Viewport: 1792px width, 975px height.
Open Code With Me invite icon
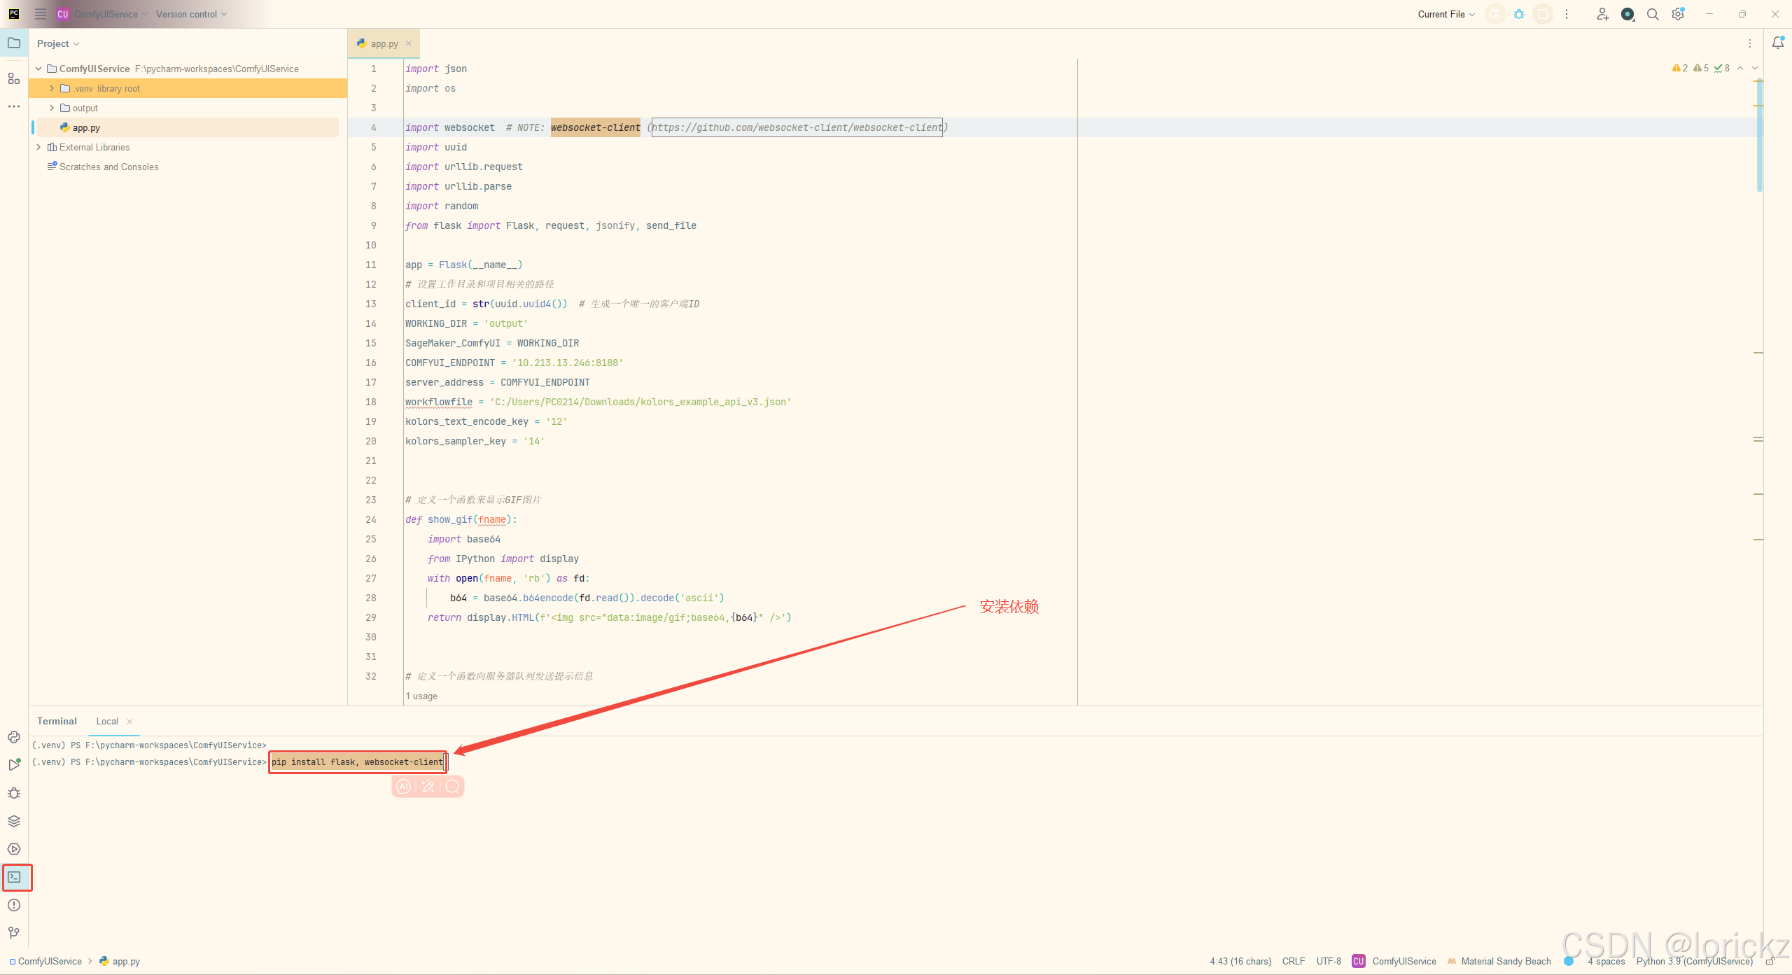[x=1603, y=14]
